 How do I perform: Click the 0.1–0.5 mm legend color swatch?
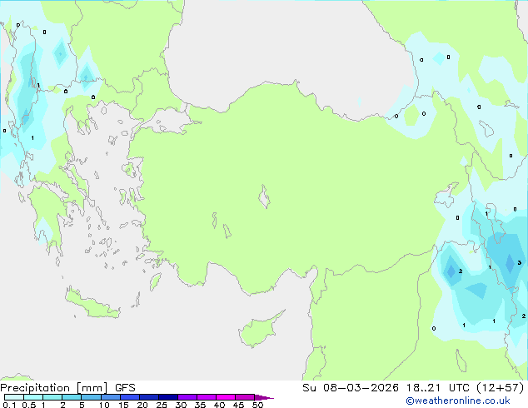[x=14, y=397]
